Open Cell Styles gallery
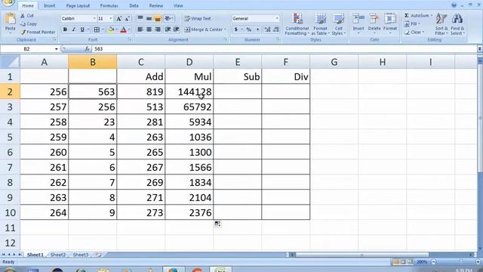The image size is (483, 272). (339, 24)
